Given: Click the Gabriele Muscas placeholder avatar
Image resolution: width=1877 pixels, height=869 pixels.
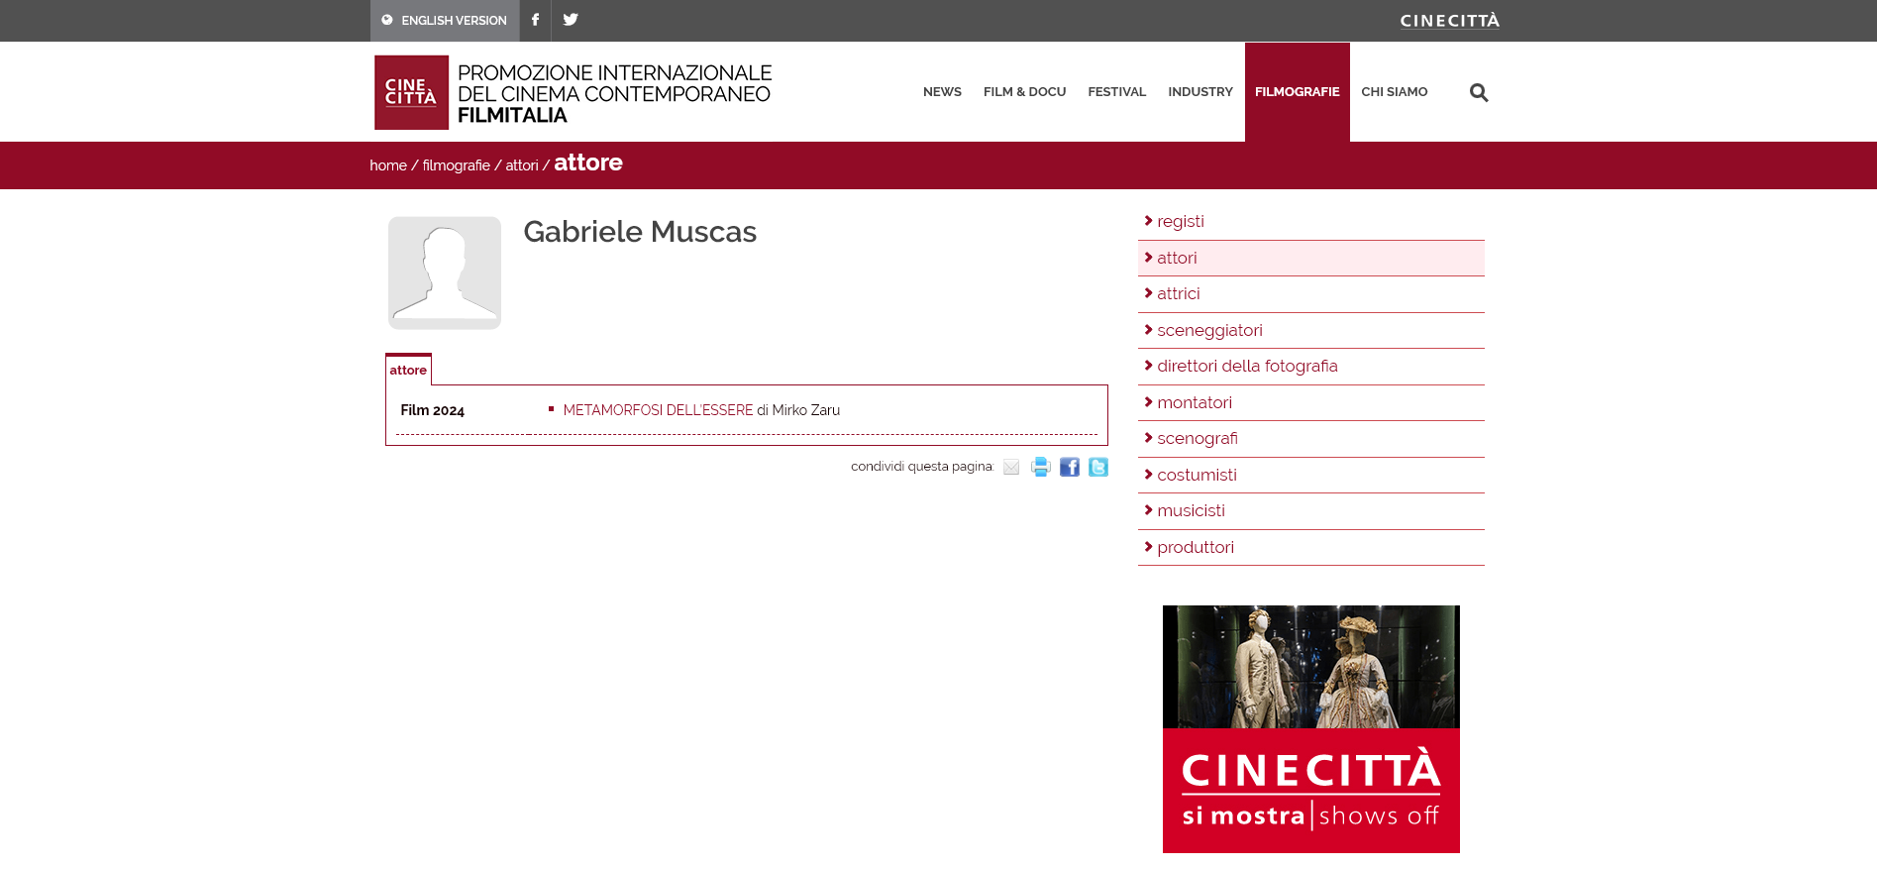Looking at the screenshot, I should pos(445,273).
